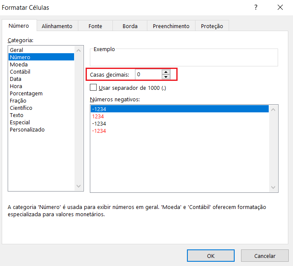Pick the Especial category
This screenshot has width=293, height=266.
(x=41, y=122)
